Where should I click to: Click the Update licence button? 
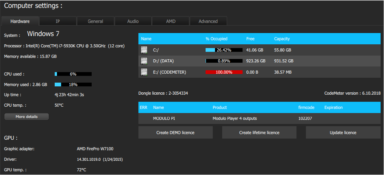pos(343,133)
